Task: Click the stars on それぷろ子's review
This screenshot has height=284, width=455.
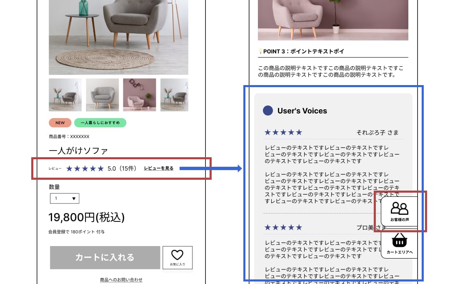Action: (283, 133)
